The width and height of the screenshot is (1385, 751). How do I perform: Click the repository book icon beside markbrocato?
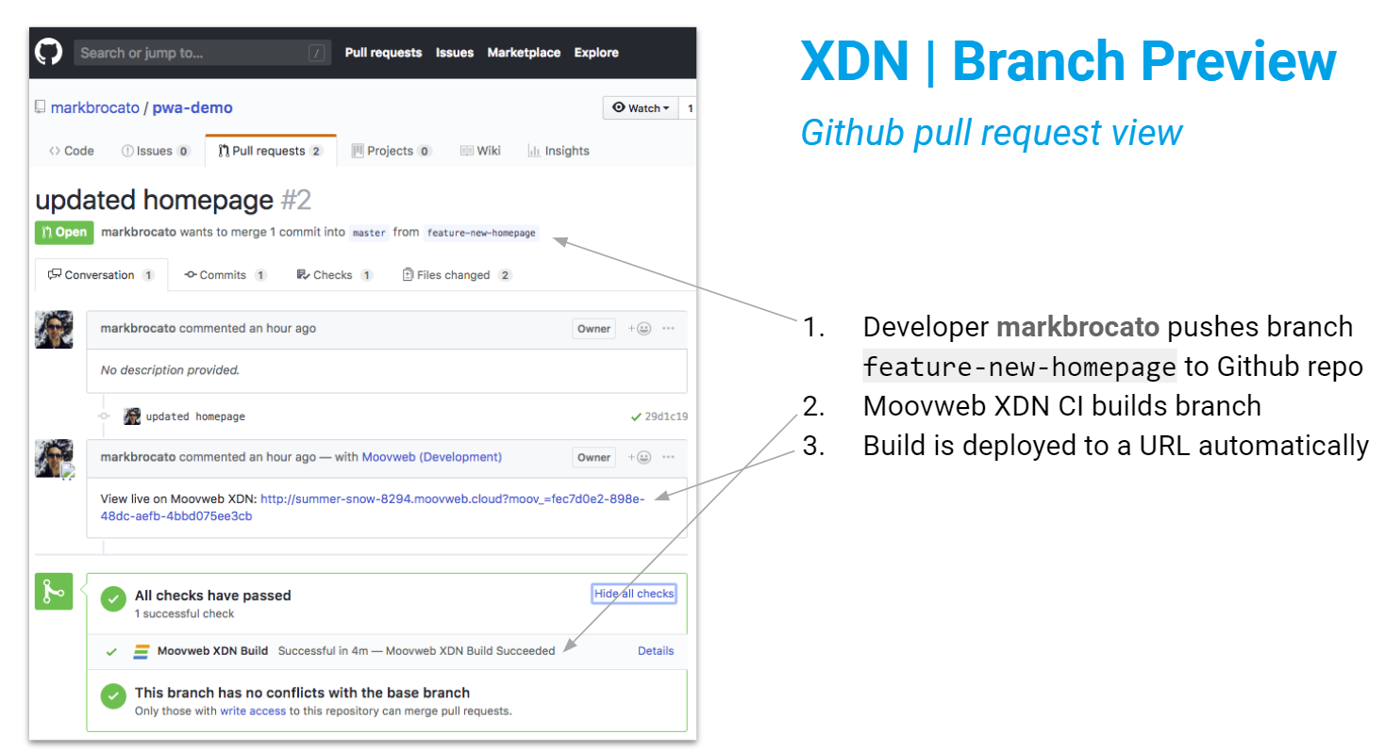41,107
